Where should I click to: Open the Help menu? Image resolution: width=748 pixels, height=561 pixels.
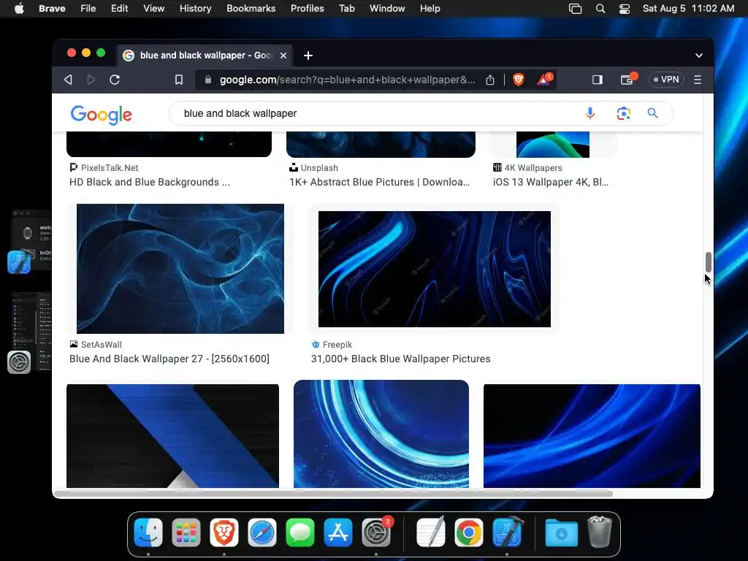tap(430, 9)
